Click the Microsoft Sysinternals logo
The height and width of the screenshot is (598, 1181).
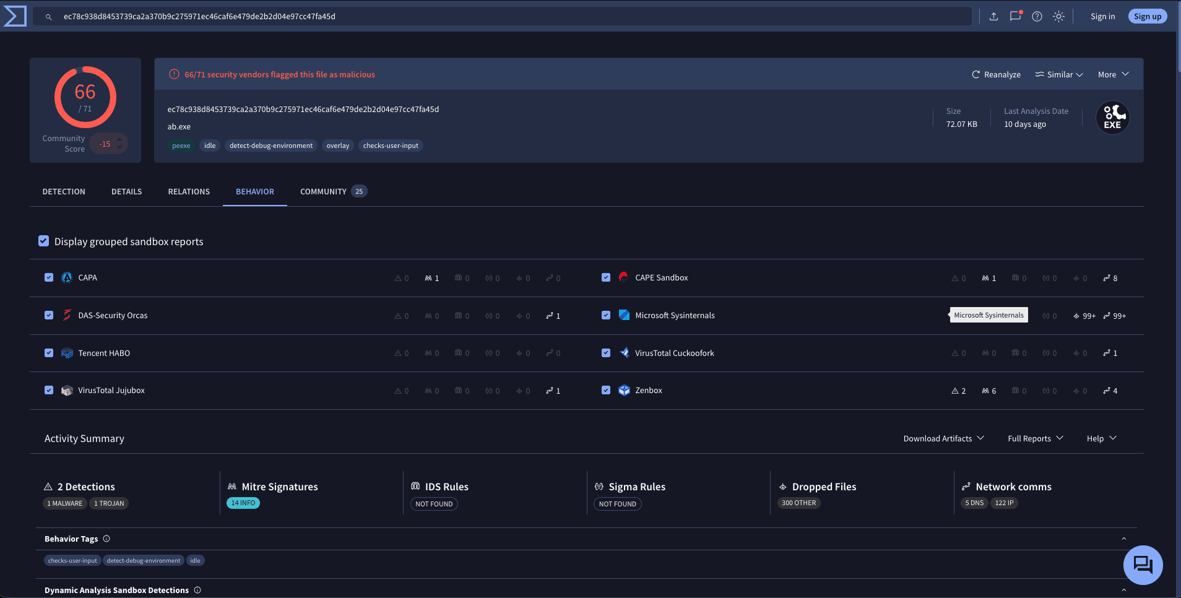(624, 315)
